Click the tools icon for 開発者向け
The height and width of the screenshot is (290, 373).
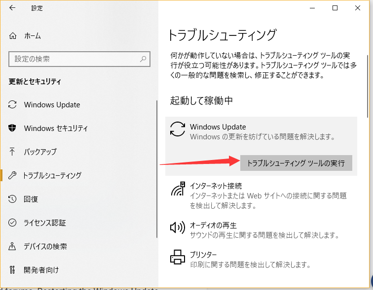click(x=12, y=270)
